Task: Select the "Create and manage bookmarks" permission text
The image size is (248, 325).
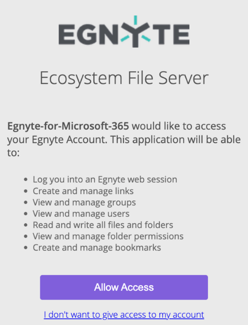Action: pos(97,248)
